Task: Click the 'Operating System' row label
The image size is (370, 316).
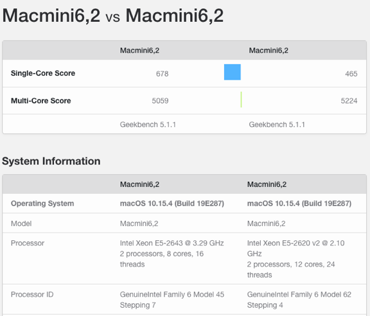Action: (x=42, y=204)
